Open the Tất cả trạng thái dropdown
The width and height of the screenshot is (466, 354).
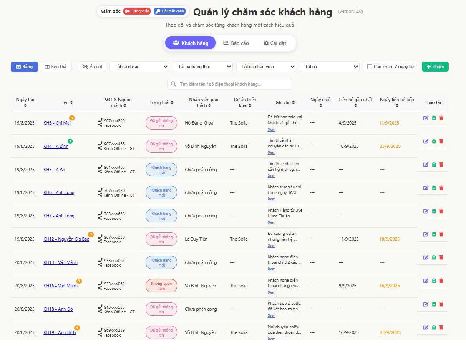(203, 67)
